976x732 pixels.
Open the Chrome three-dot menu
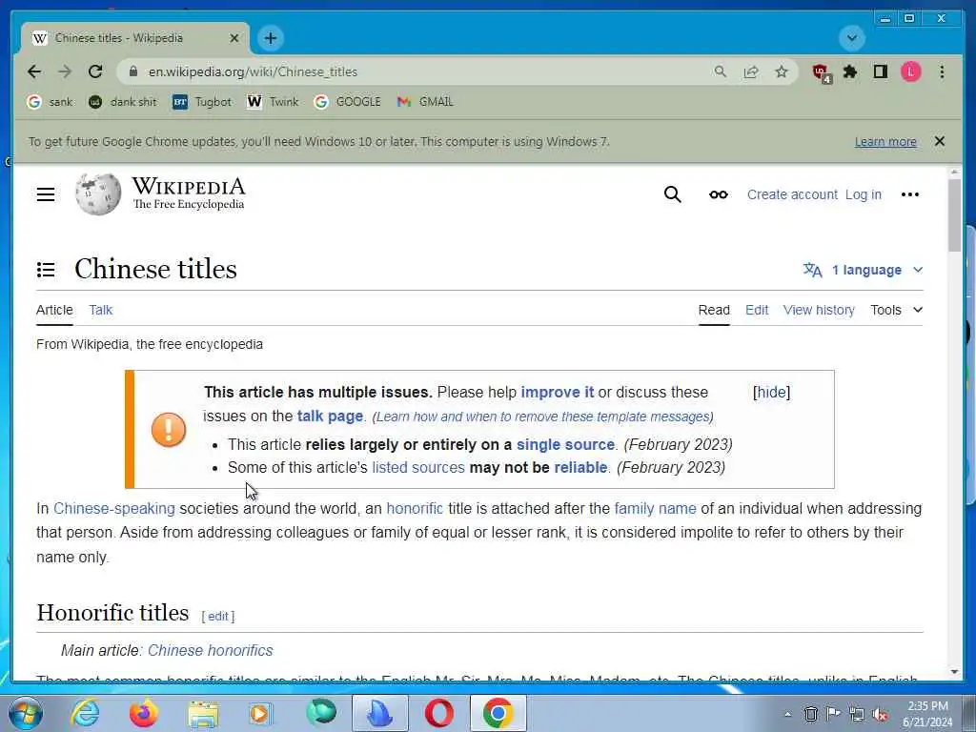tap(942, 71)
